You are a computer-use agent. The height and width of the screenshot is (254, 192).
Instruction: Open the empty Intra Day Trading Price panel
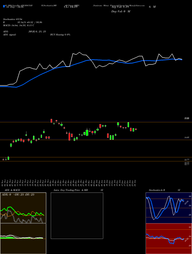point(77,216)
